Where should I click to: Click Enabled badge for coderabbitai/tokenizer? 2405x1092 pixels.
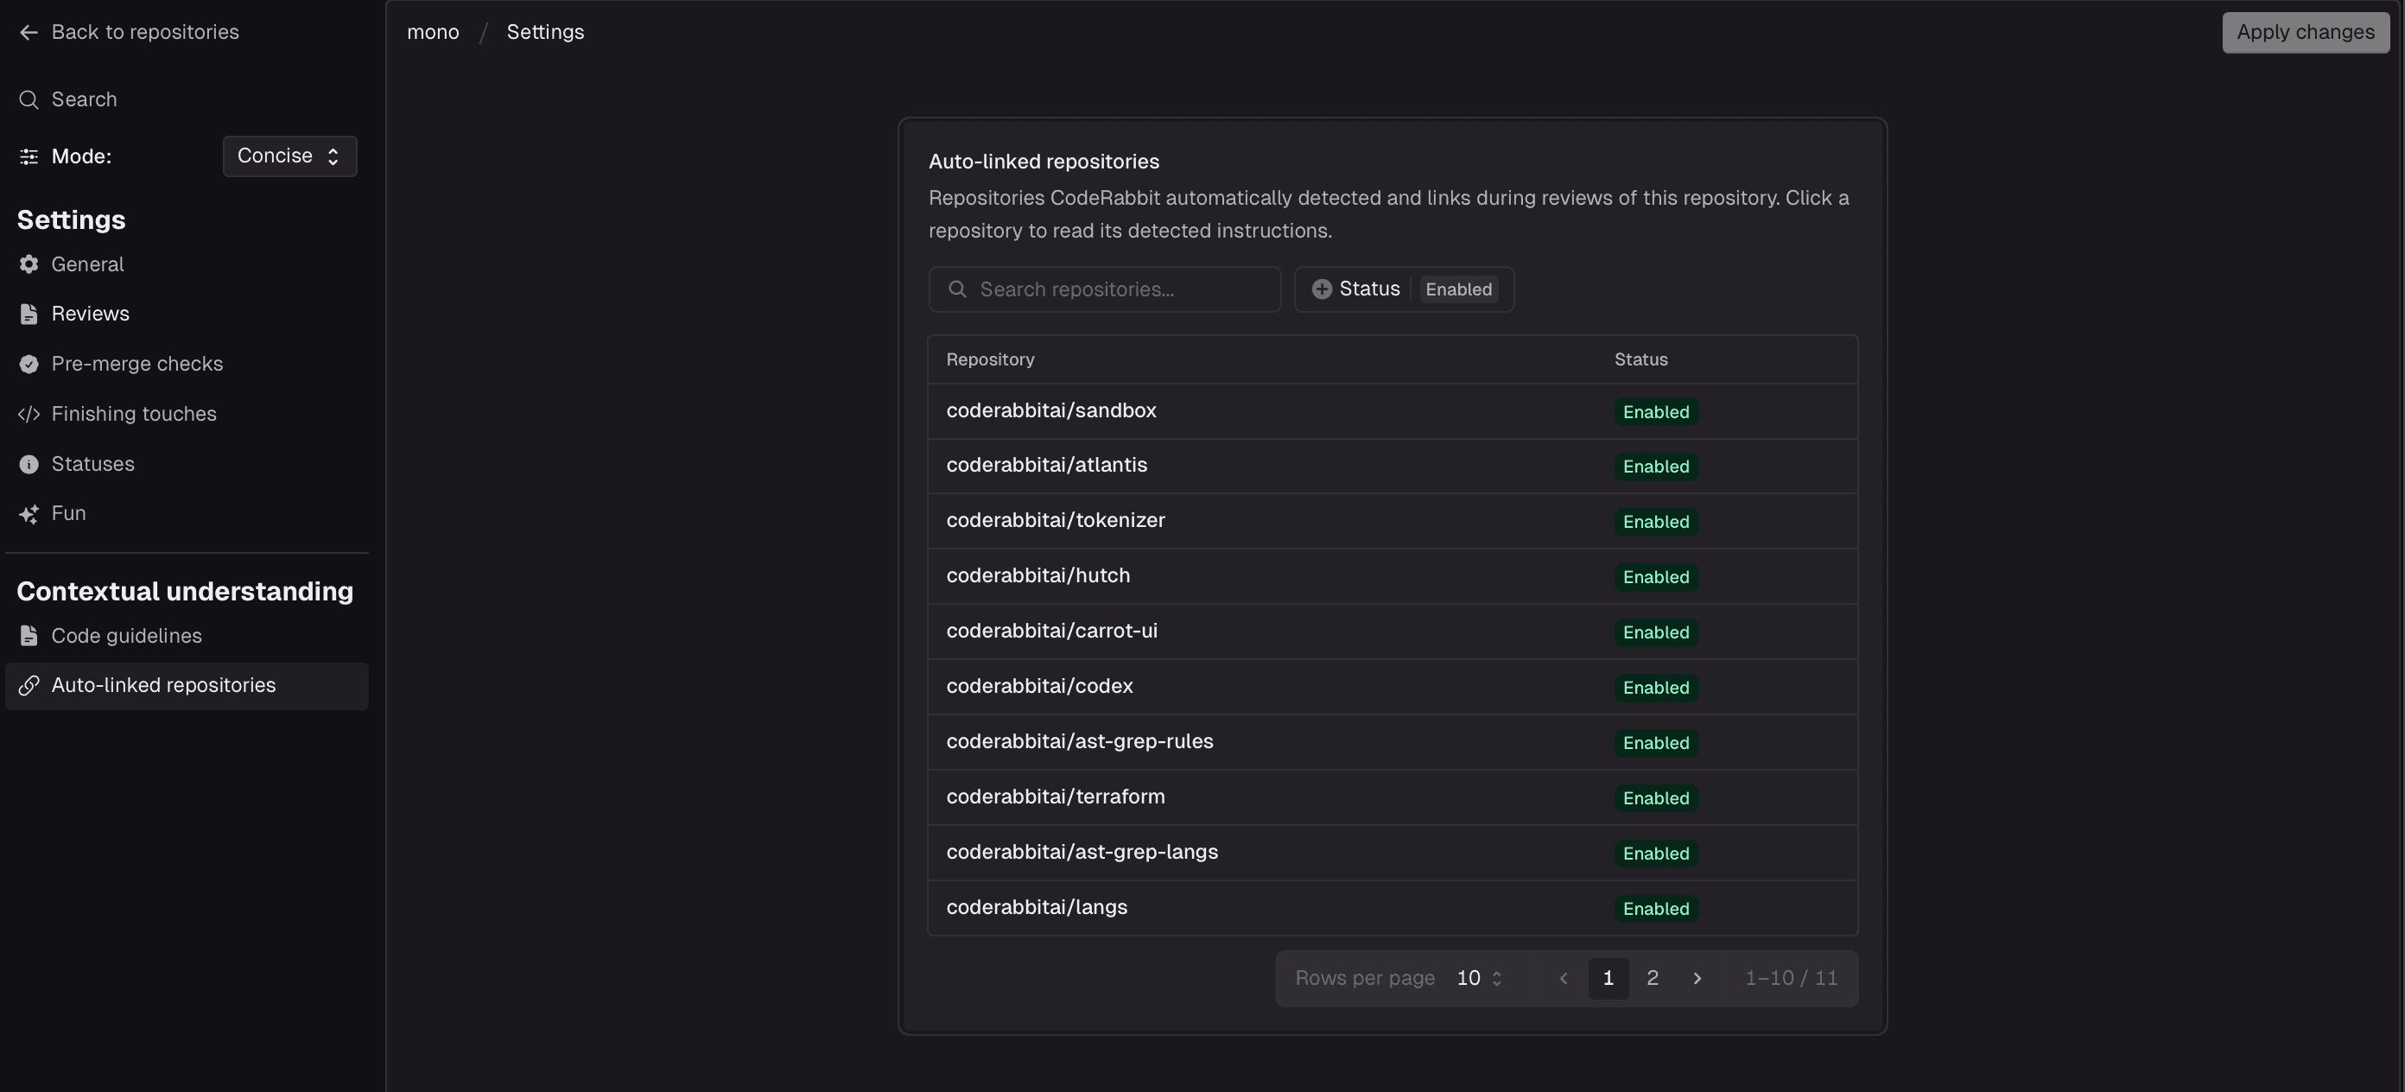tap(1655, 522)
